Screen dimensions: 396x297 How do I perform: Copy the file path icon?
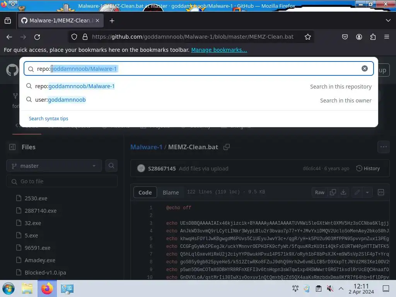tap(227, 147)
